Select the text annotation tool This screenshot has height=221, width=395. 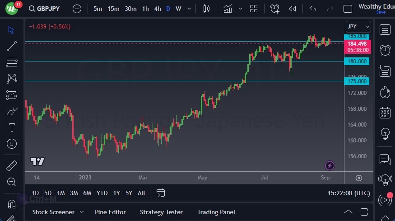(x=12, y=127)
